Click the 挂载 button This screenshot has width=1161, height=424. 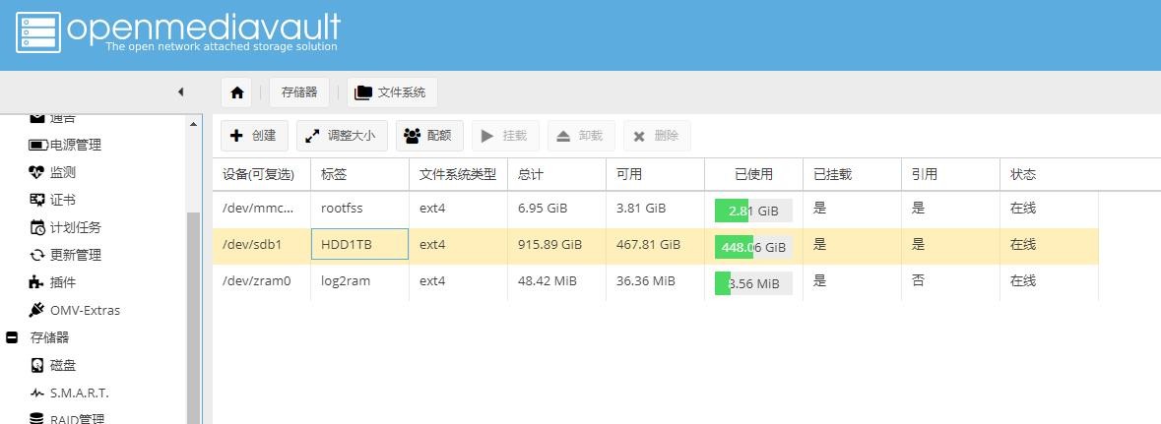pyautogui.click(x=506, y=136)
